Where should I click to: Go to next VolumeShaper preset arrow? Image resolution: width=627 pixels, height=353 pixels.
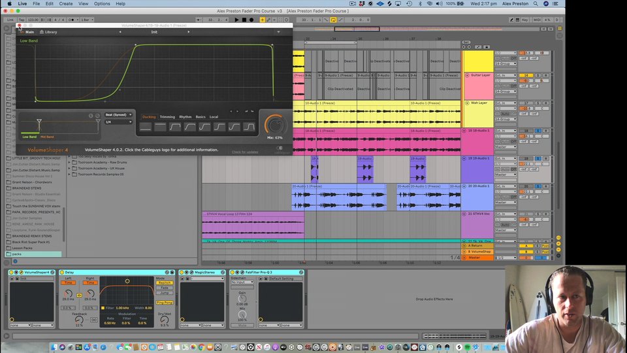[188, 32]
